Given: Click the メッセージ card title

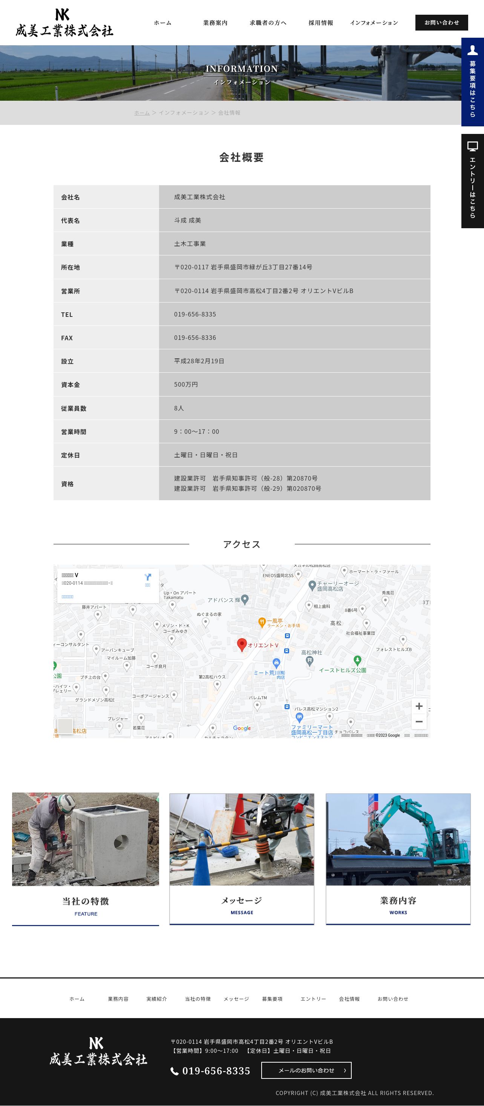Looking at the screenshot, I should [x=242, y=900].
